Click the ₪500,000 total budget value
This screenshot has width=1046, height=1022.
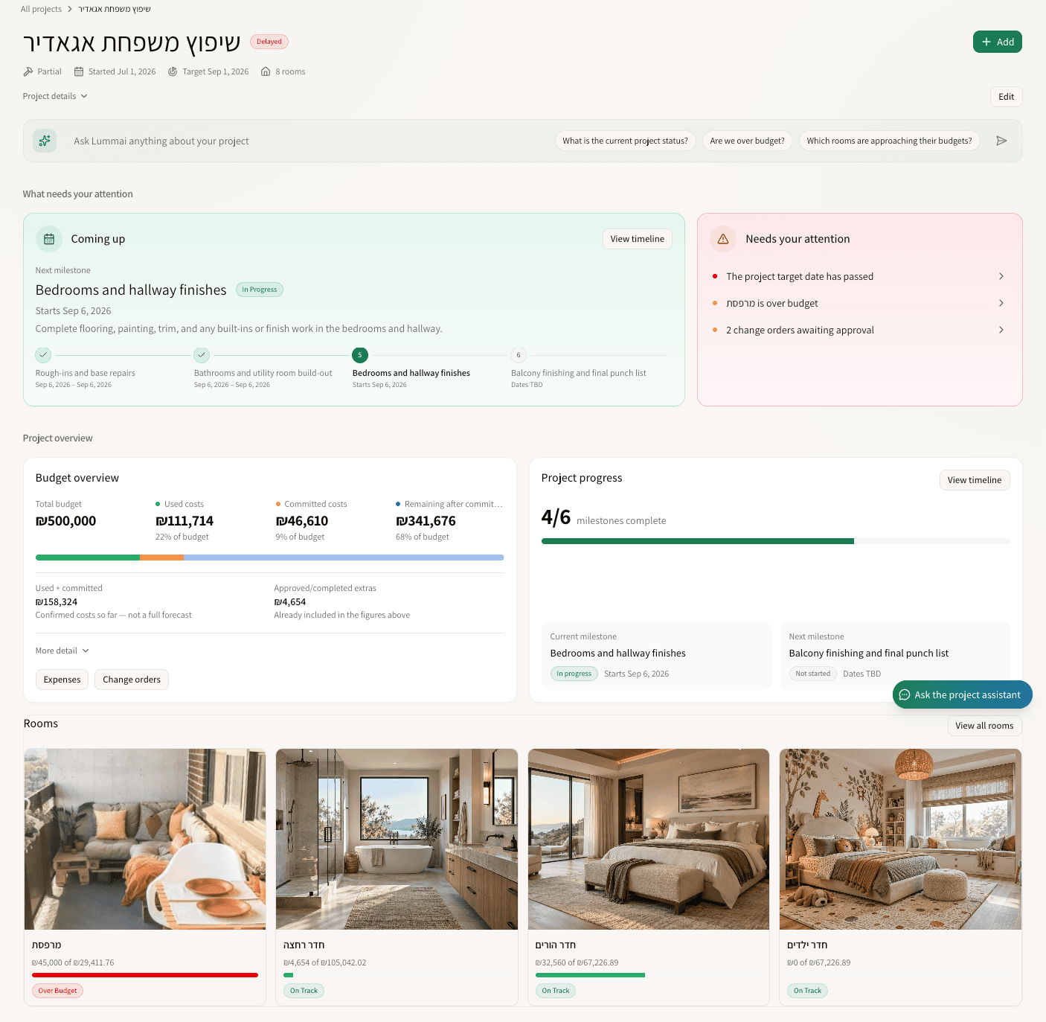point(65,521)
